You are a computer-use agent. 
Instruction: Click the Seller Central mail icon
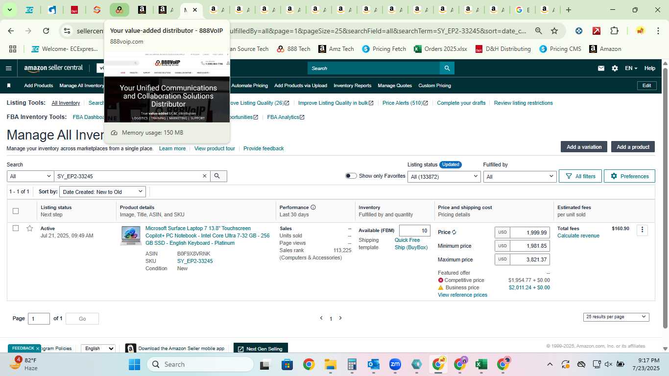(601, 68)
